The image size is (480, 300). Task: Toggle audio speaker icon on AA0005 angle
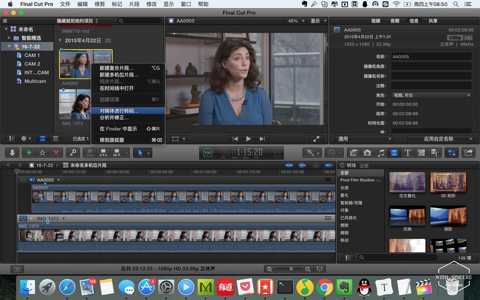click(32, 179)
